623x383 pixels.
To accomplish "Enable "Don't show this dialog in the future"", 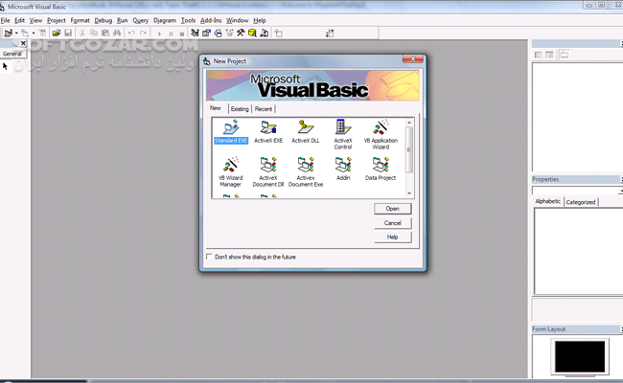I will [x=210, y=257].
